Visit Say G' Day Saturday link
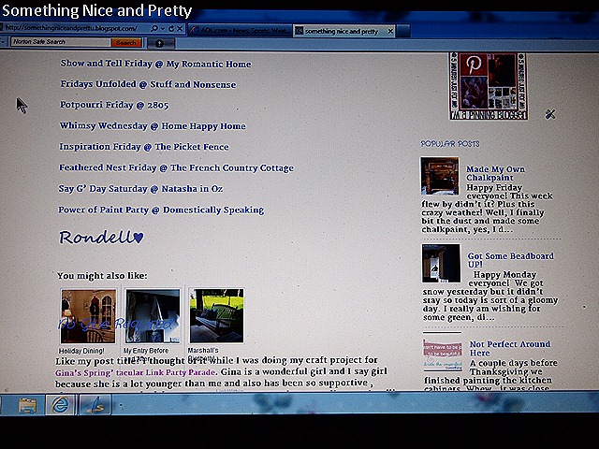Viewport: 599px width, 449px height. (140, 189)
